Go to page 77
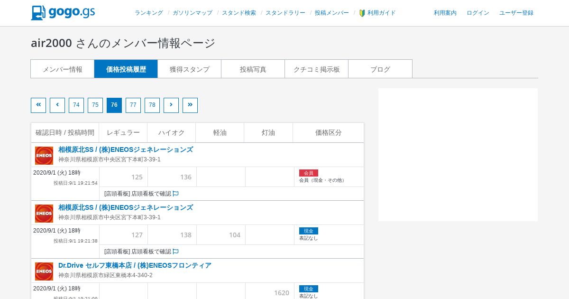569x299 pixels. coord(133,105)
